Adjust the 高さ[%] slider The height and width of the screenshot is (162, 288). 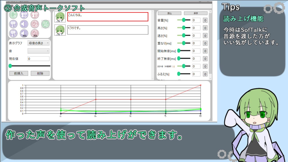click(x=184, y=28)
